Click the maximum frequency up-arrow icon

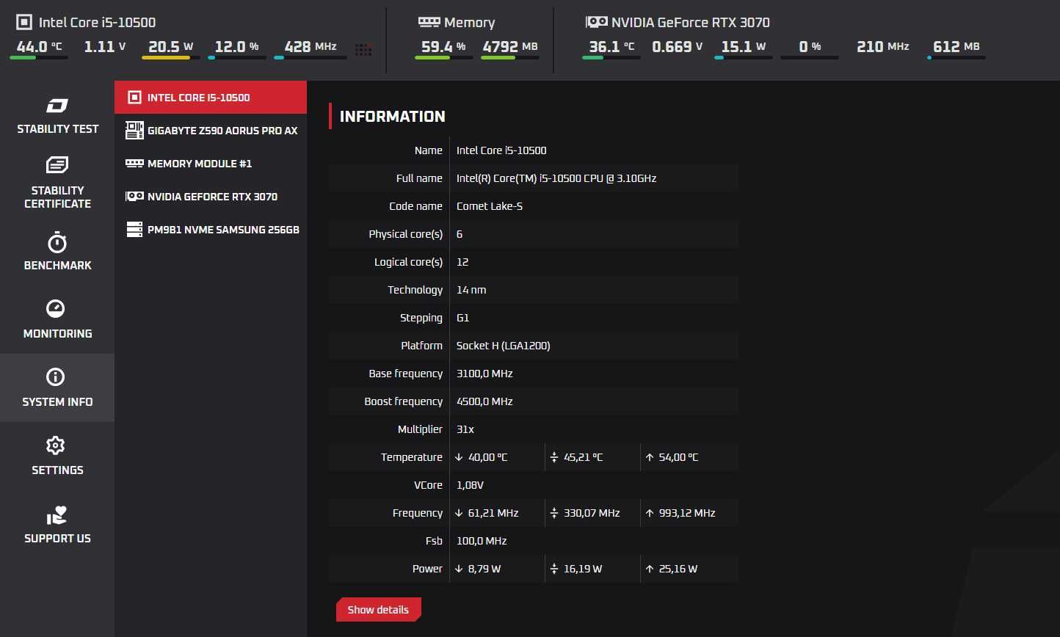(650, 513)
